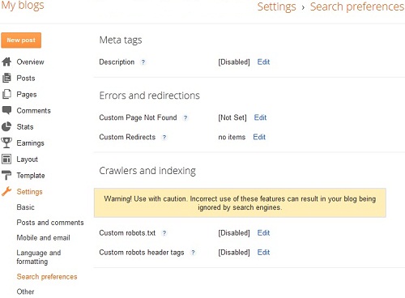Click the Settings wrench icon
405x298 pixels.
pyautogui.click(x=6, y=191)
